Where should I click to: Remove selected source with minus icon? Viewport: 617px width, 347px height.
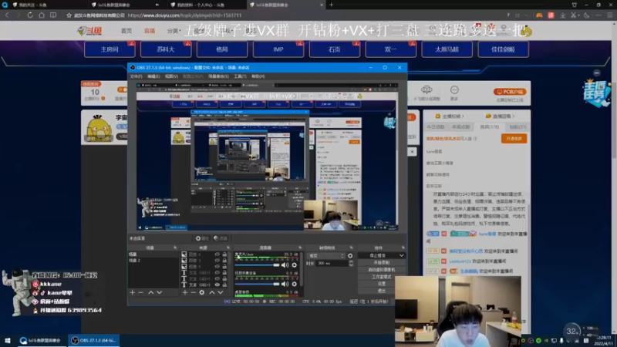point(194,292)
